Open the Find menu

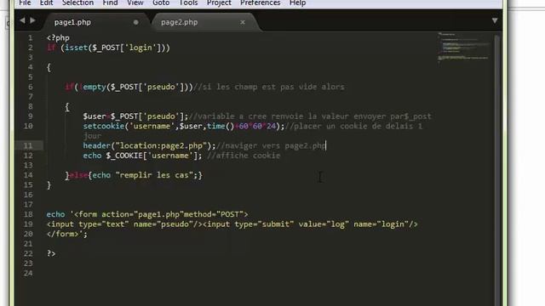click(110, 3)
